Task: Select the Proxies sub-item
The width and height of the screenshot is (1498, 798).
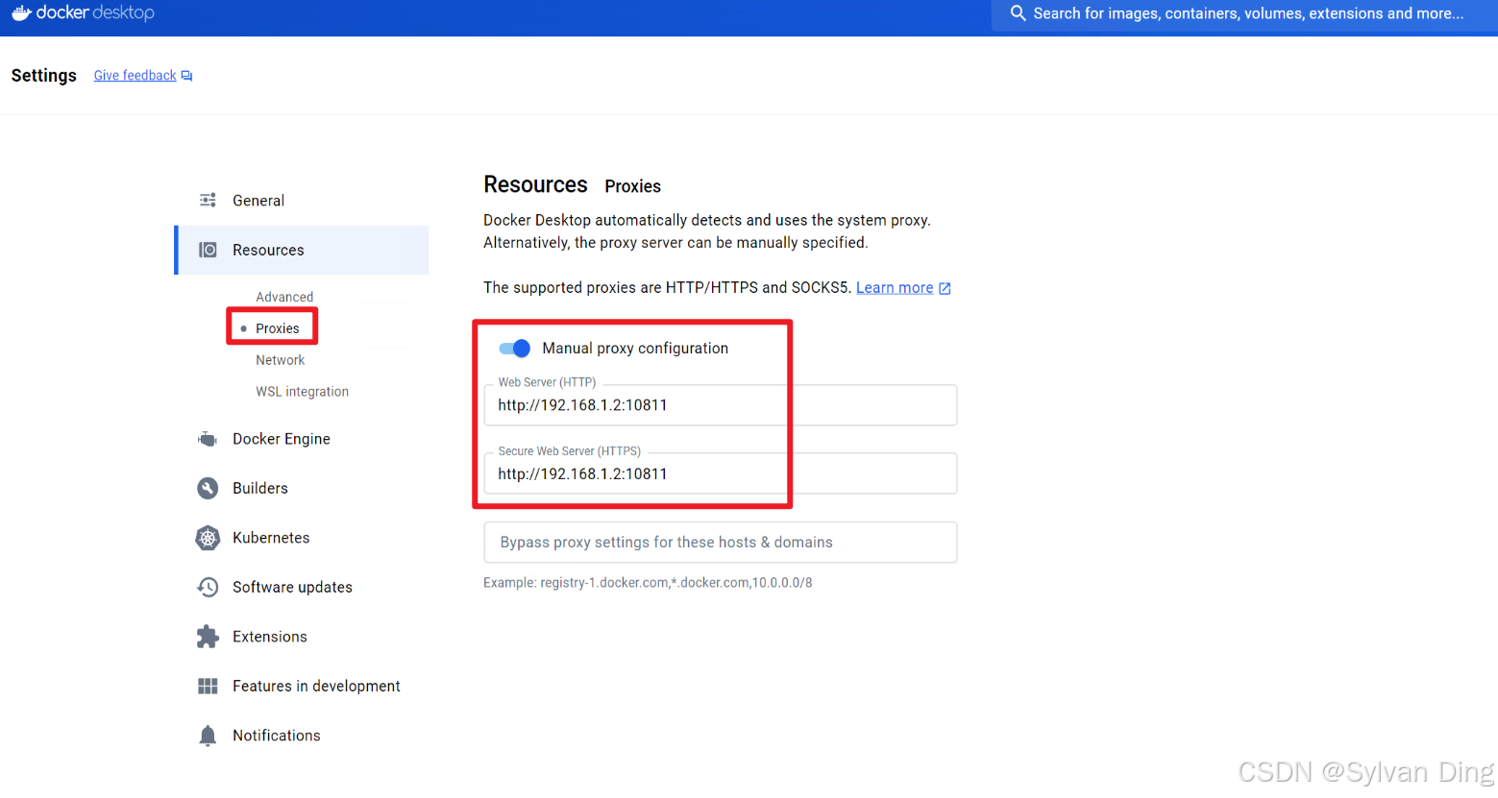Action: pyautogui.click(x=277, y=328)
